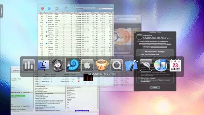Click the Activity Monitor Filter search field
This screenshot has width=204, height=115.
tap(105, 8)
